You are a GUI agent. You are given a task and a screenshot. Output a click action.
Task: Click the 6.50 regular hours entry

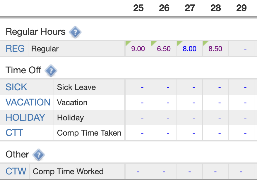164,49
